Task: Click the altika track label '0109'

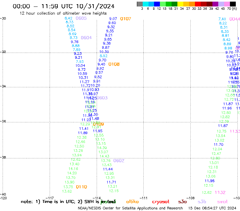Action: pos(98,124)
